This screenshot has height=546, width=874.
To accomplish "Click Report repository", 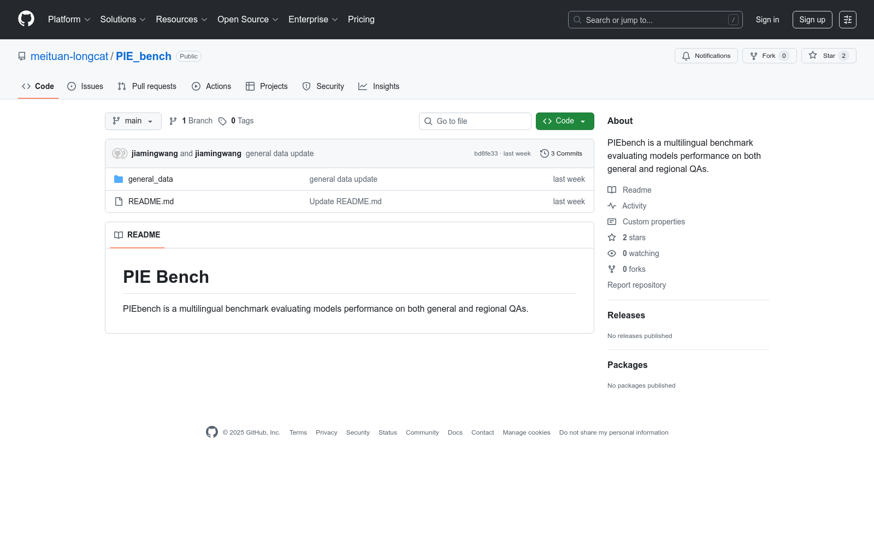I will coord(636,285).
